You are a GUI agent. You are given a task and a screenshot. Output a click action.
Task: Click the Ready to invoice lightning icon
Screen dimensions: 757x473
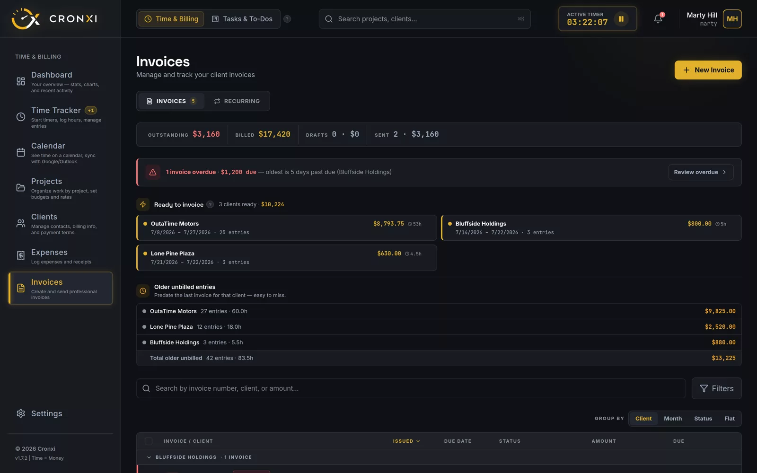tap(143, 204)
